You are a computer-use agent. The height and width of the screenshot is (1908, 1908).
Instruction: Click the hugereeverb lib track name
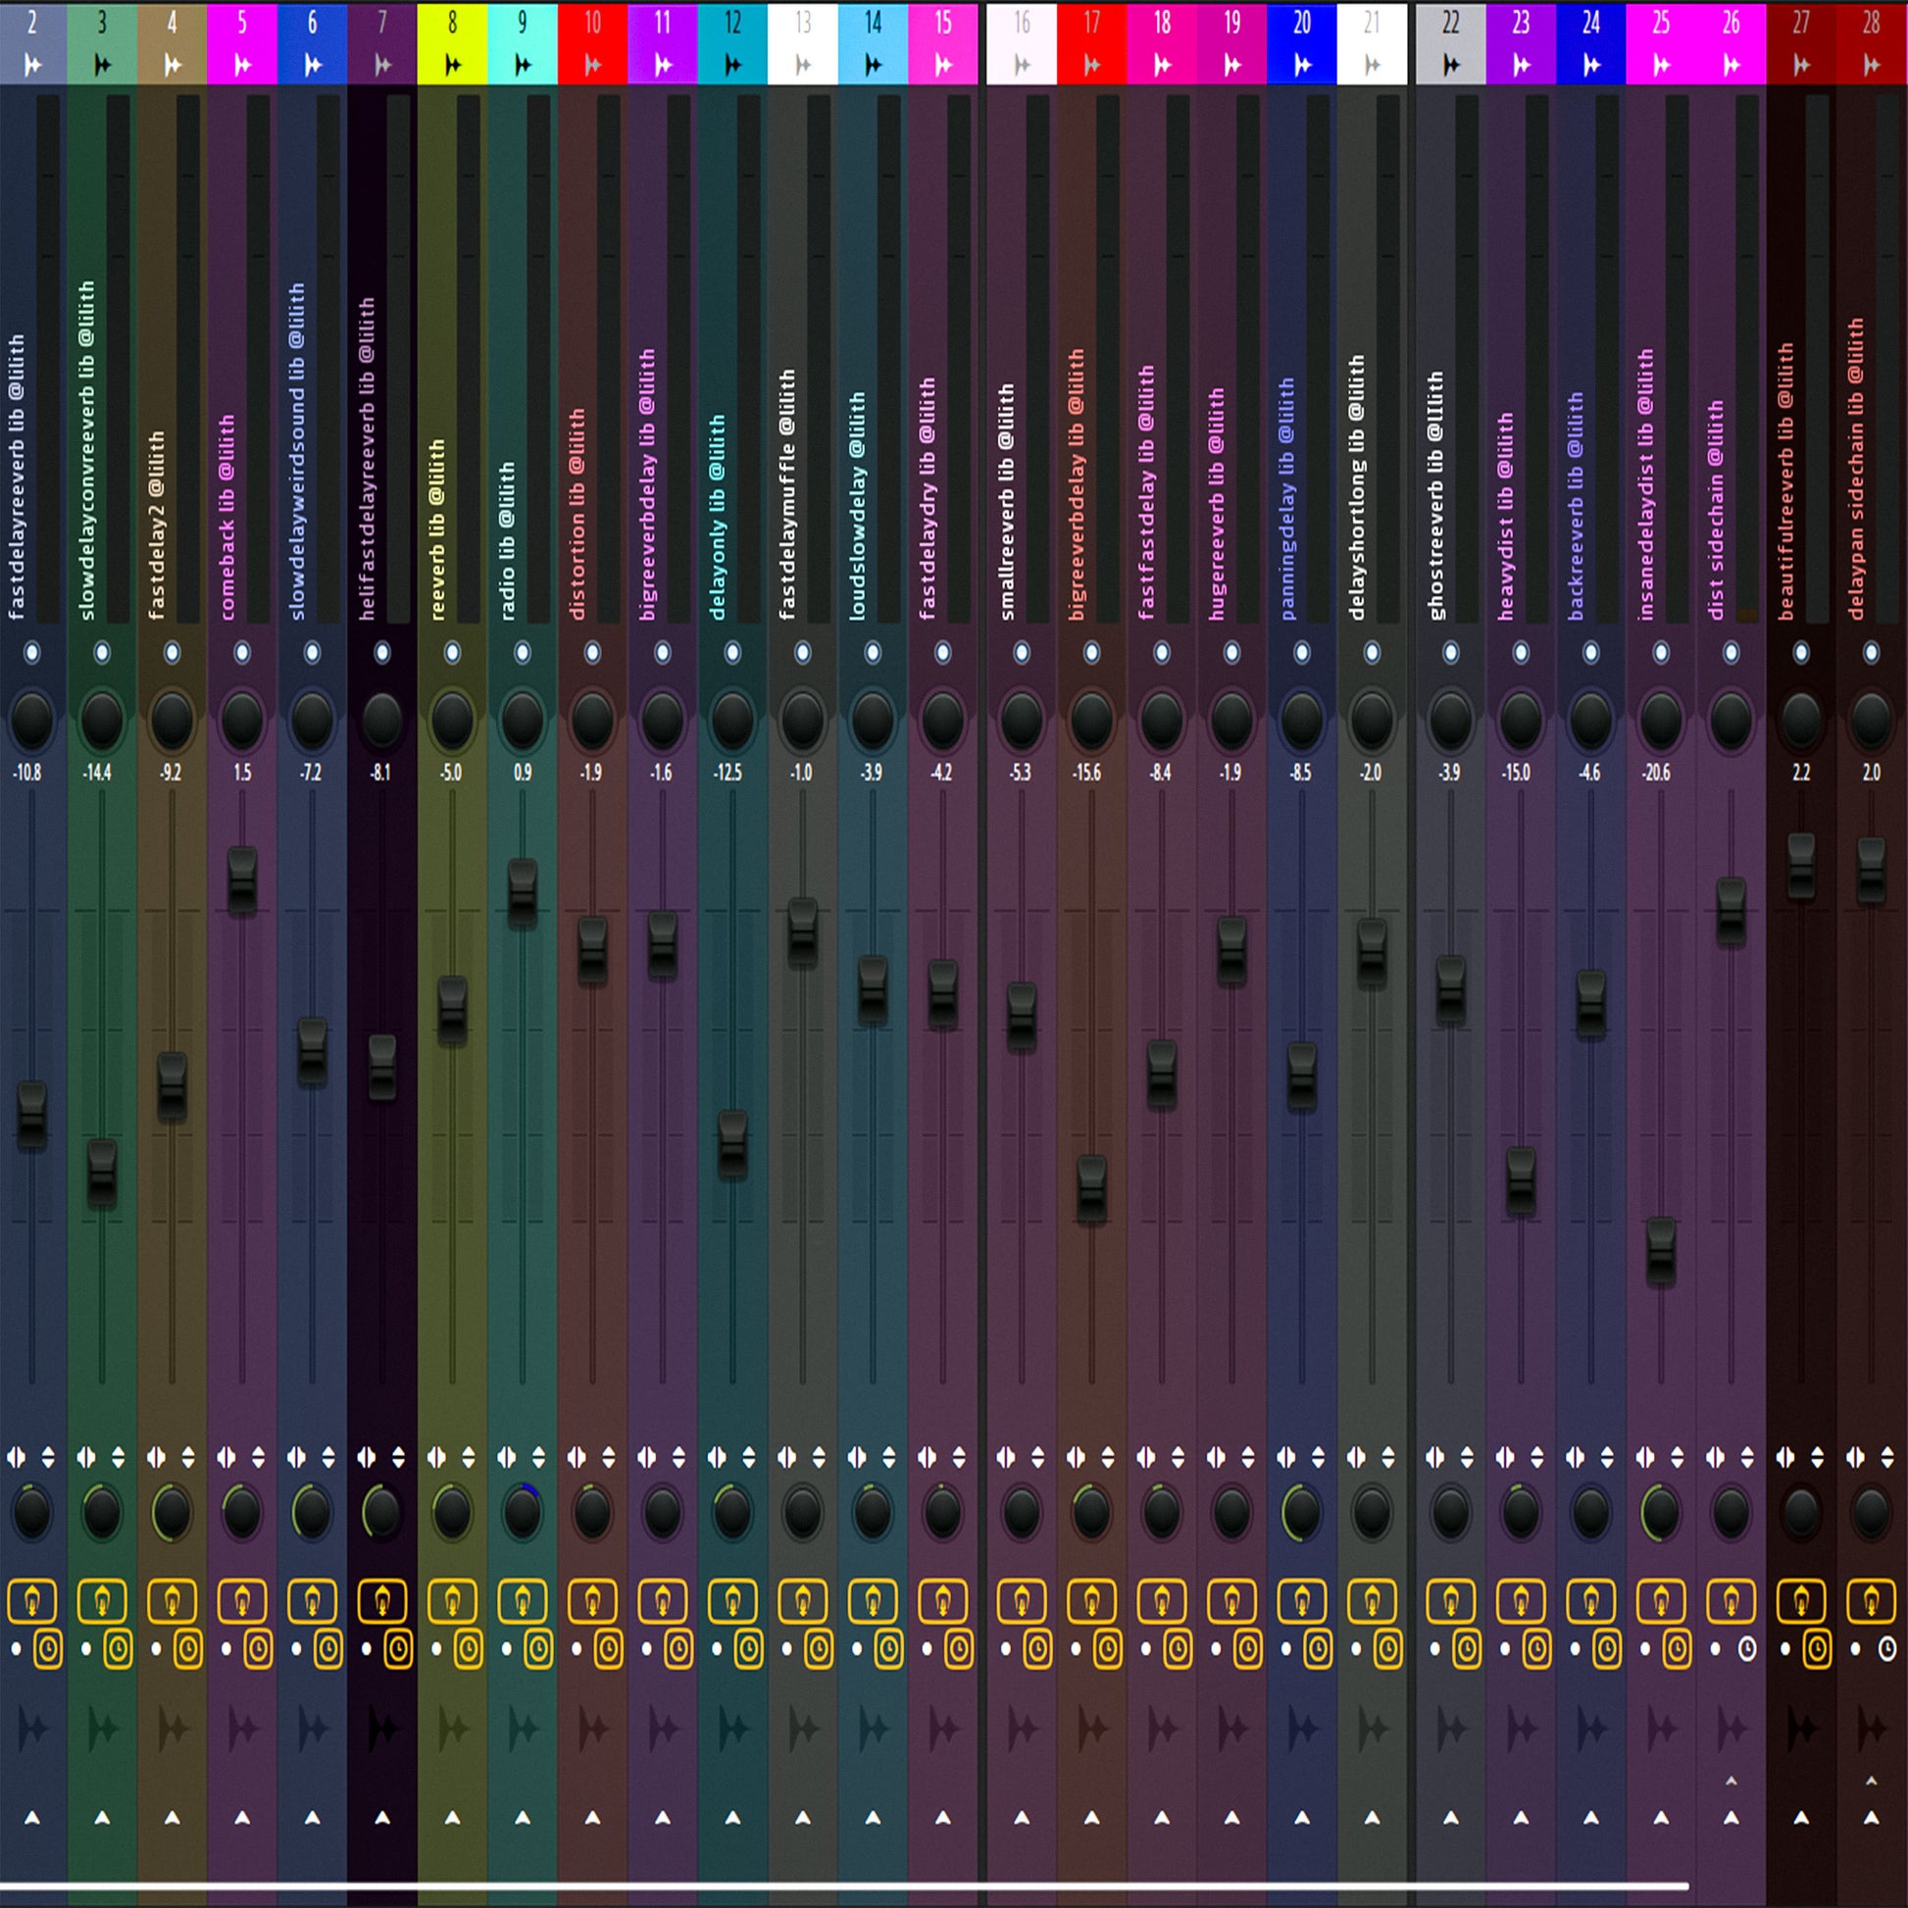click(x=1216, y=504)
